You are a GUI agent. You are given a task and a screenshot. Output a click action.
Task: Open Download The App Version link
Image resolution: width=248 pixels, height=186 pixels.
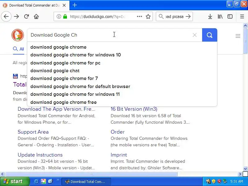click(56, 109)
